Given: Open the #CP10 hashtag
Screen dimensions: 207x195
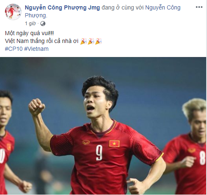Looking at the screenshot, I should (14, 49).
